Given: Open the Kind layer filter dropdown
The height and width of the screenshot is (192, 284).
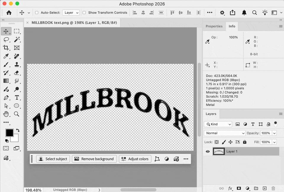Looking at the screenshot, I should 218,124.
